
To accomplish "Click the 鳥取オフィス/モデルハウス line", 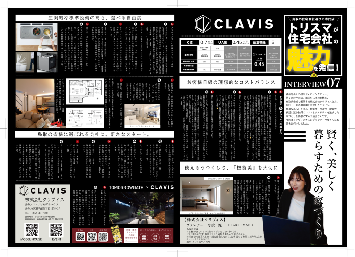I will [42, 204].
